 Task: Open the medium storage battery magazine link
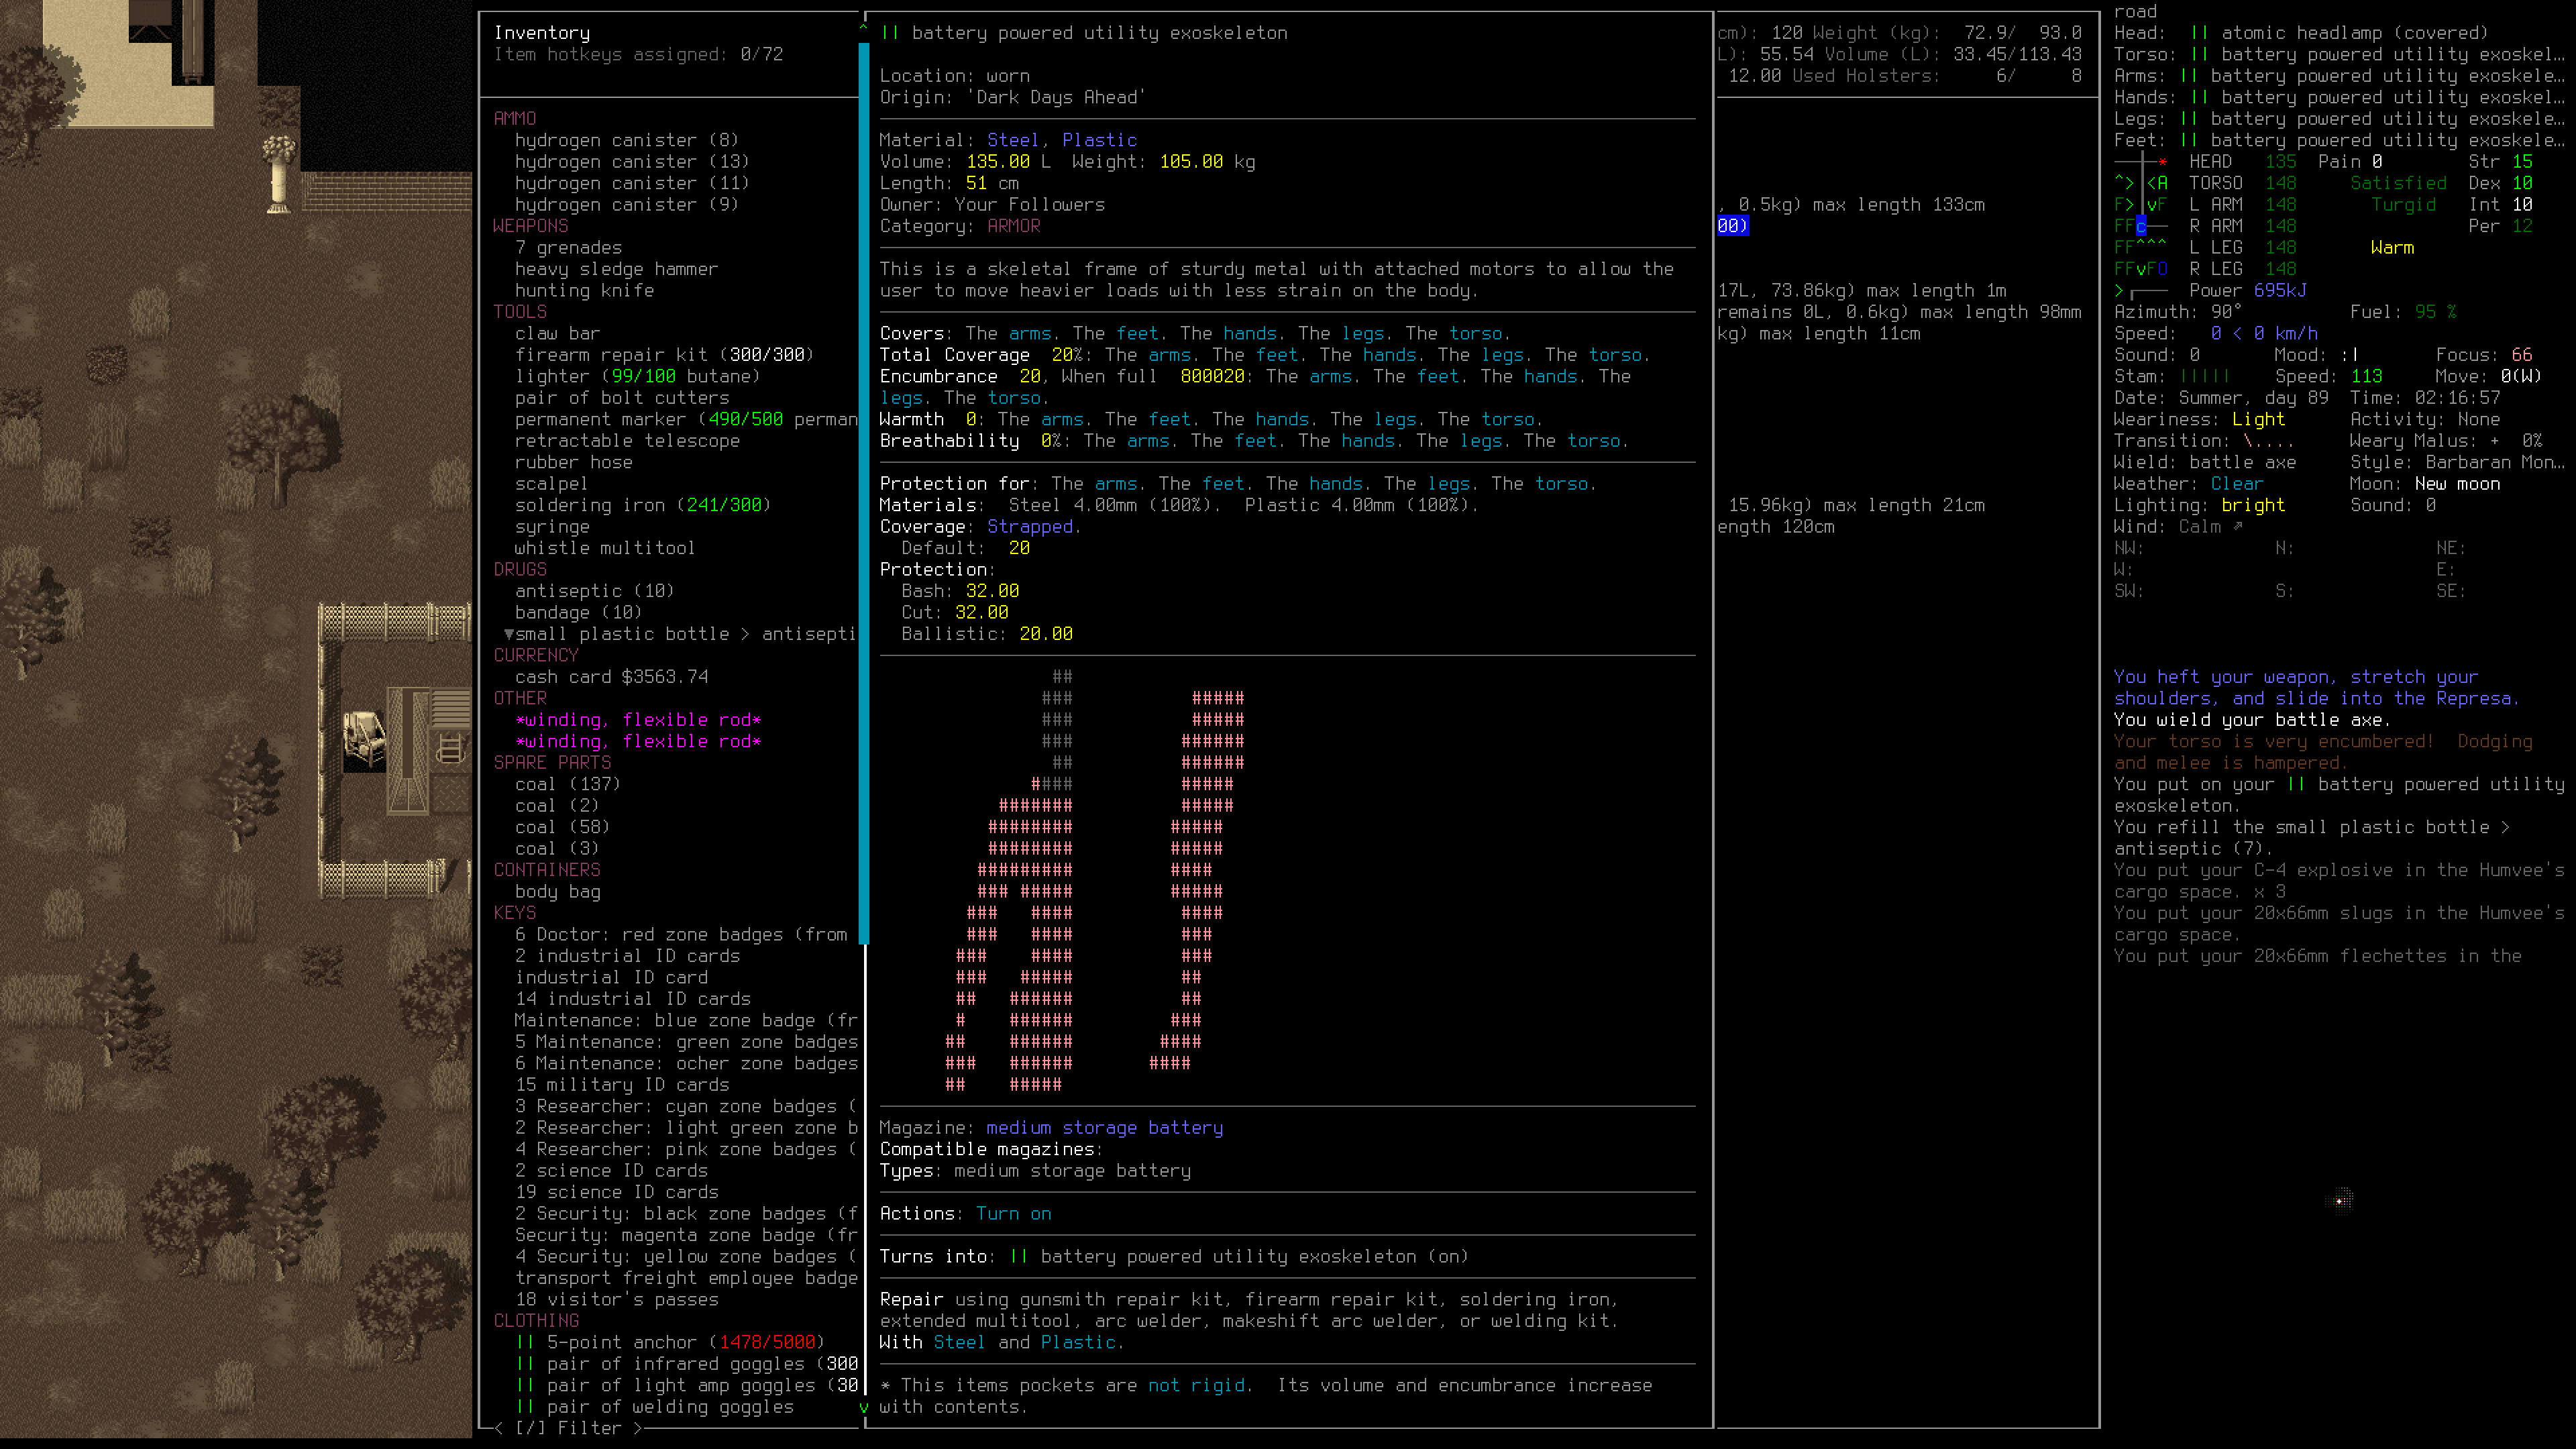point(1104,1127)
